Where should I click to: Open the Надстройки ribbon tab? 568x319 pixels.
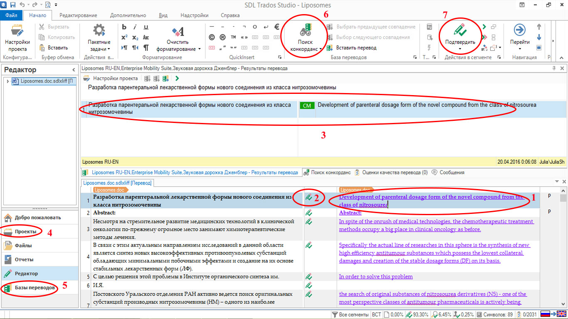coord(195,15)
